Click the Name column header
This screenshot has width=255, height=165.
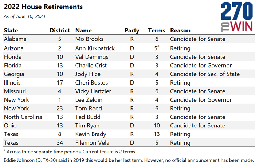point(83,30)
